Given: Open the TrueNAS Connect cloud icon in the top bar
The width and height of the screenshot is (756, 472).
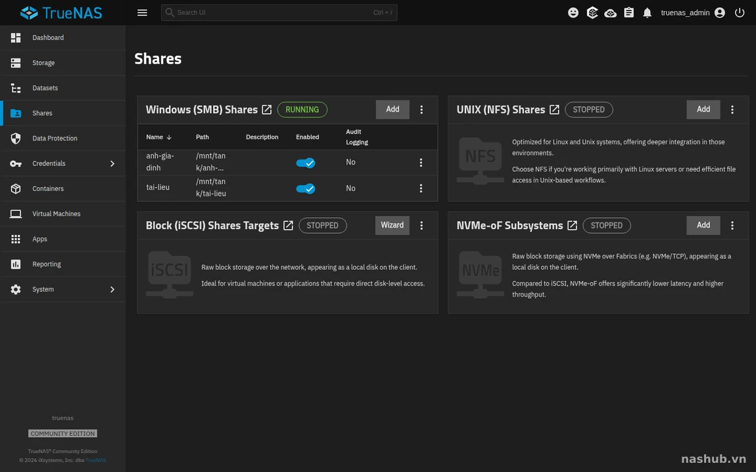Looking at the screenshot, I should pyautogui.click(x=611, y=13).
